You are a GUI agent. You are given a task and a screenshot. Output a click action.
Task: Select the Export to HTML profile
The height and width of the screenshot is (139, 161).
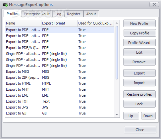click(x=60, y=83)
